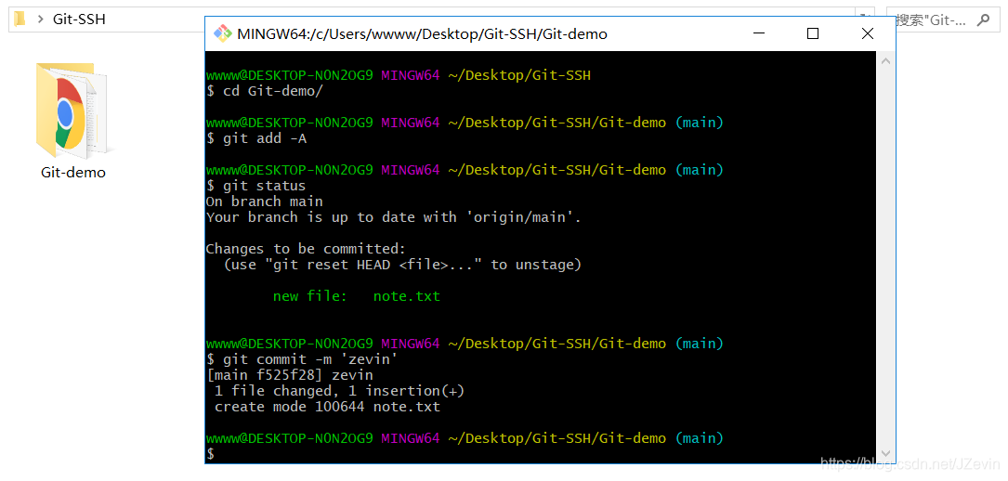Click the 'Changes to be committed:' line

306,249
